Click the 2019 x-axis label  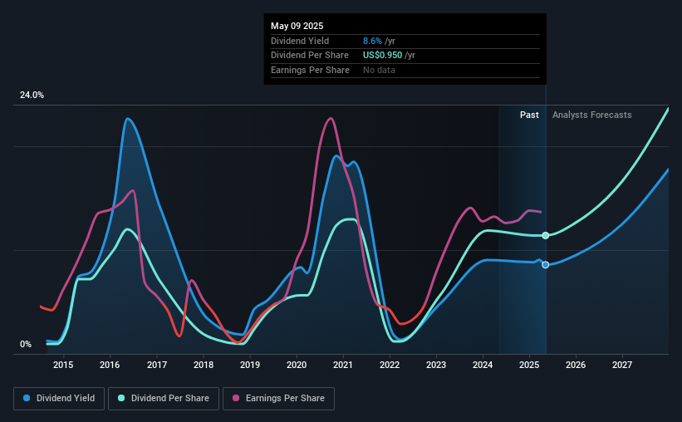[x=250, y=365]
